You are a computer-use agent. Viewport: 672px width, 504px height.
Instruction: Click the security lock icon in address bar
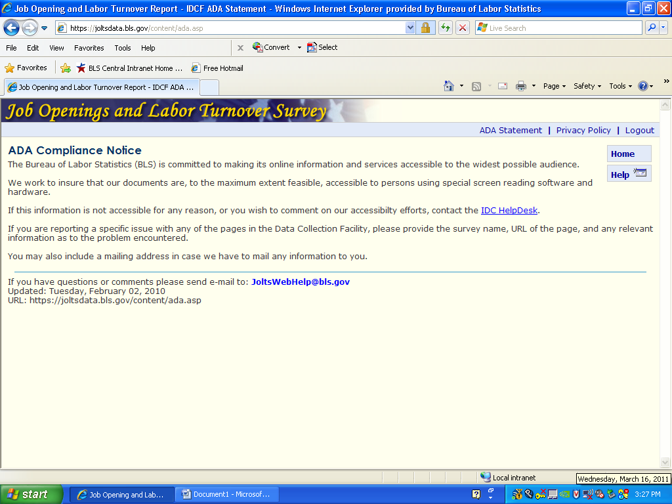(x=425, y=28)
